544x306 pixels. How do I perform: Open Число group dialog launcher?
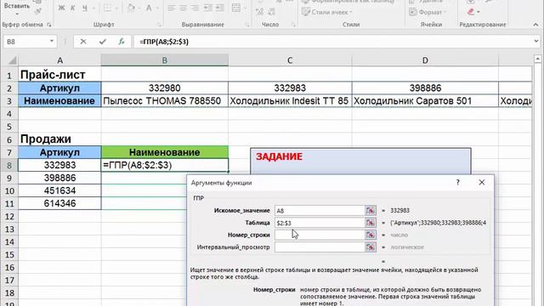point(293,25)
